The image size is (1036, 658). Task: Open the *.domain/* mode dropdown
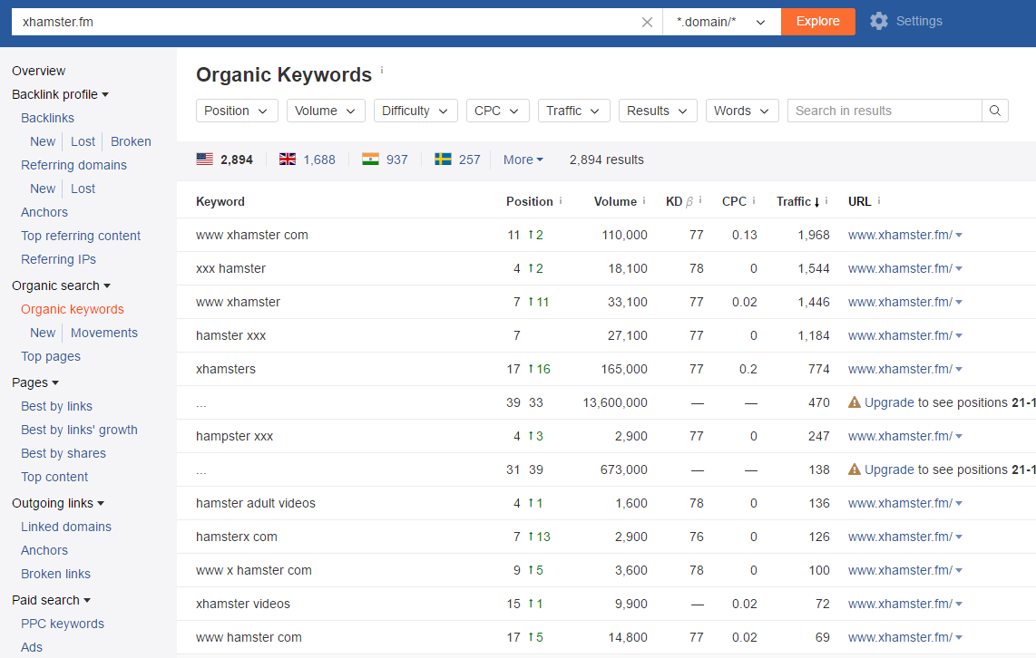[721, 22]
